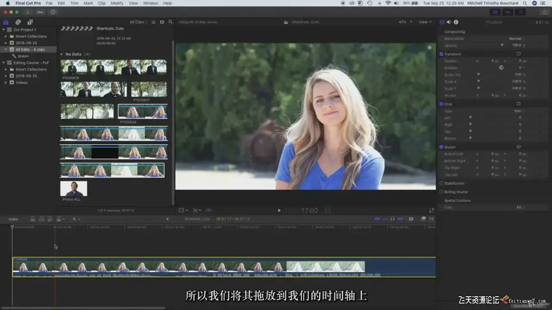Viewport: 552px width, 310px height.
Task: Expand the Smart Collections folder under Our Project 1
Action: tap(6, 36)
